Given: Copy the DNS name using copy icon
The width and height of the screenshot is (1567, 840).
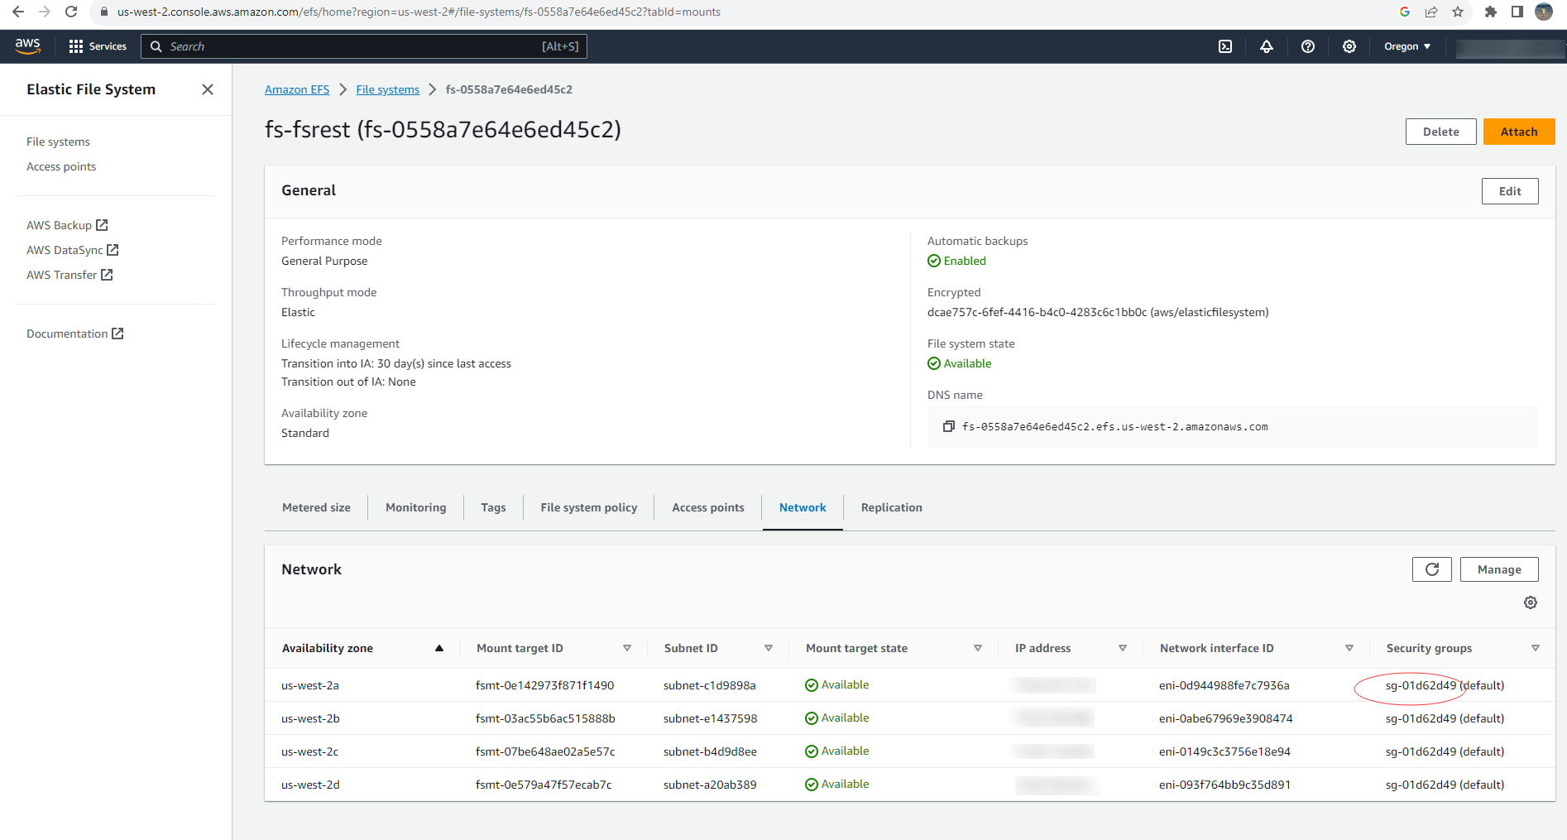Looking at the screenshot, I should [949, 426].
